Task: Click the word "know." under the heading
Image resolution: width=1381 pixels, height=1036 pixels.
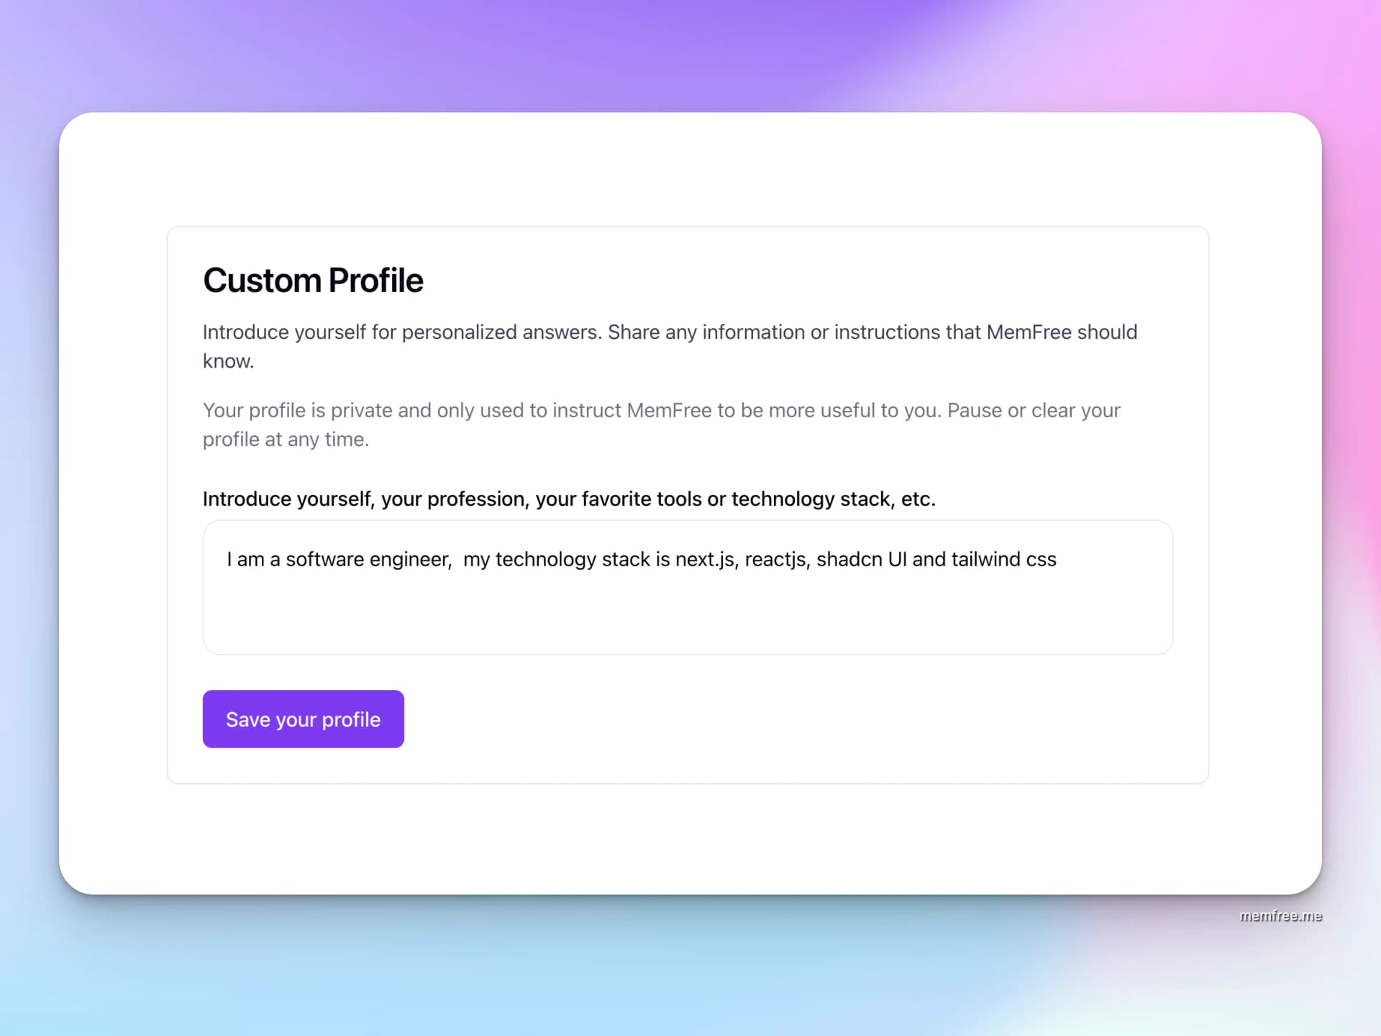Action: tap(228, 361)
